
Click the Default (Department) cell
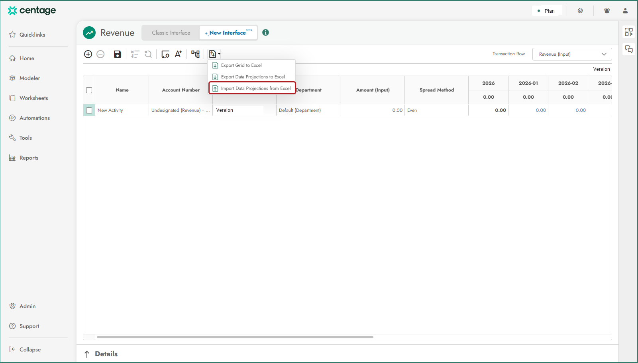[x=308, y=110]
